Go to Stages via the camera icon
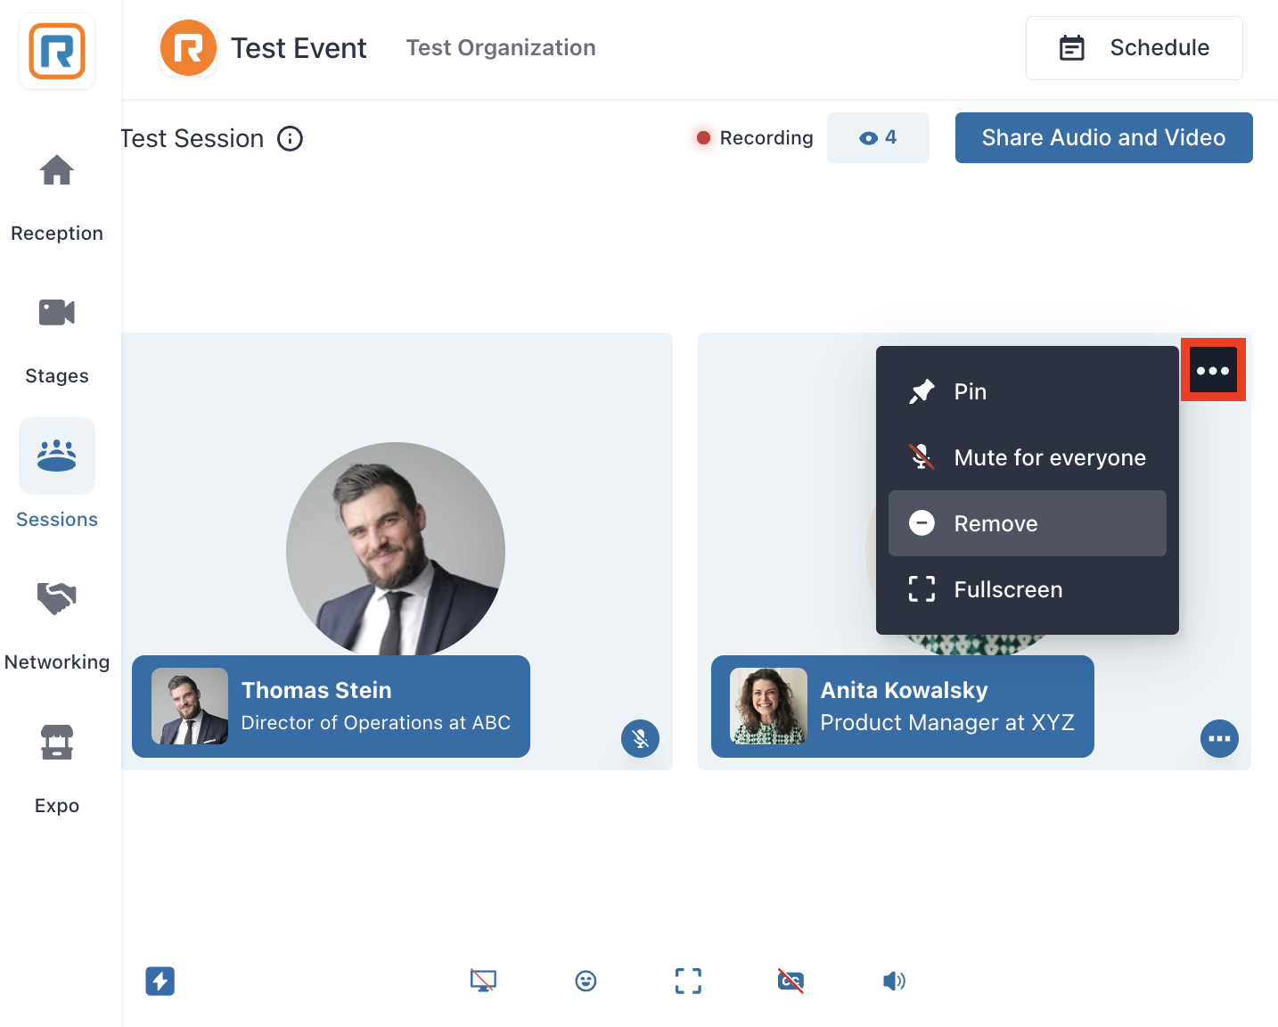The height and width of the screenshot is (1027, 1278). (x=57, y=313)
